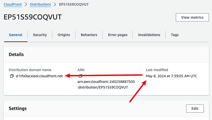
Task: Click the Settings section heading
Action: point(18,108)
